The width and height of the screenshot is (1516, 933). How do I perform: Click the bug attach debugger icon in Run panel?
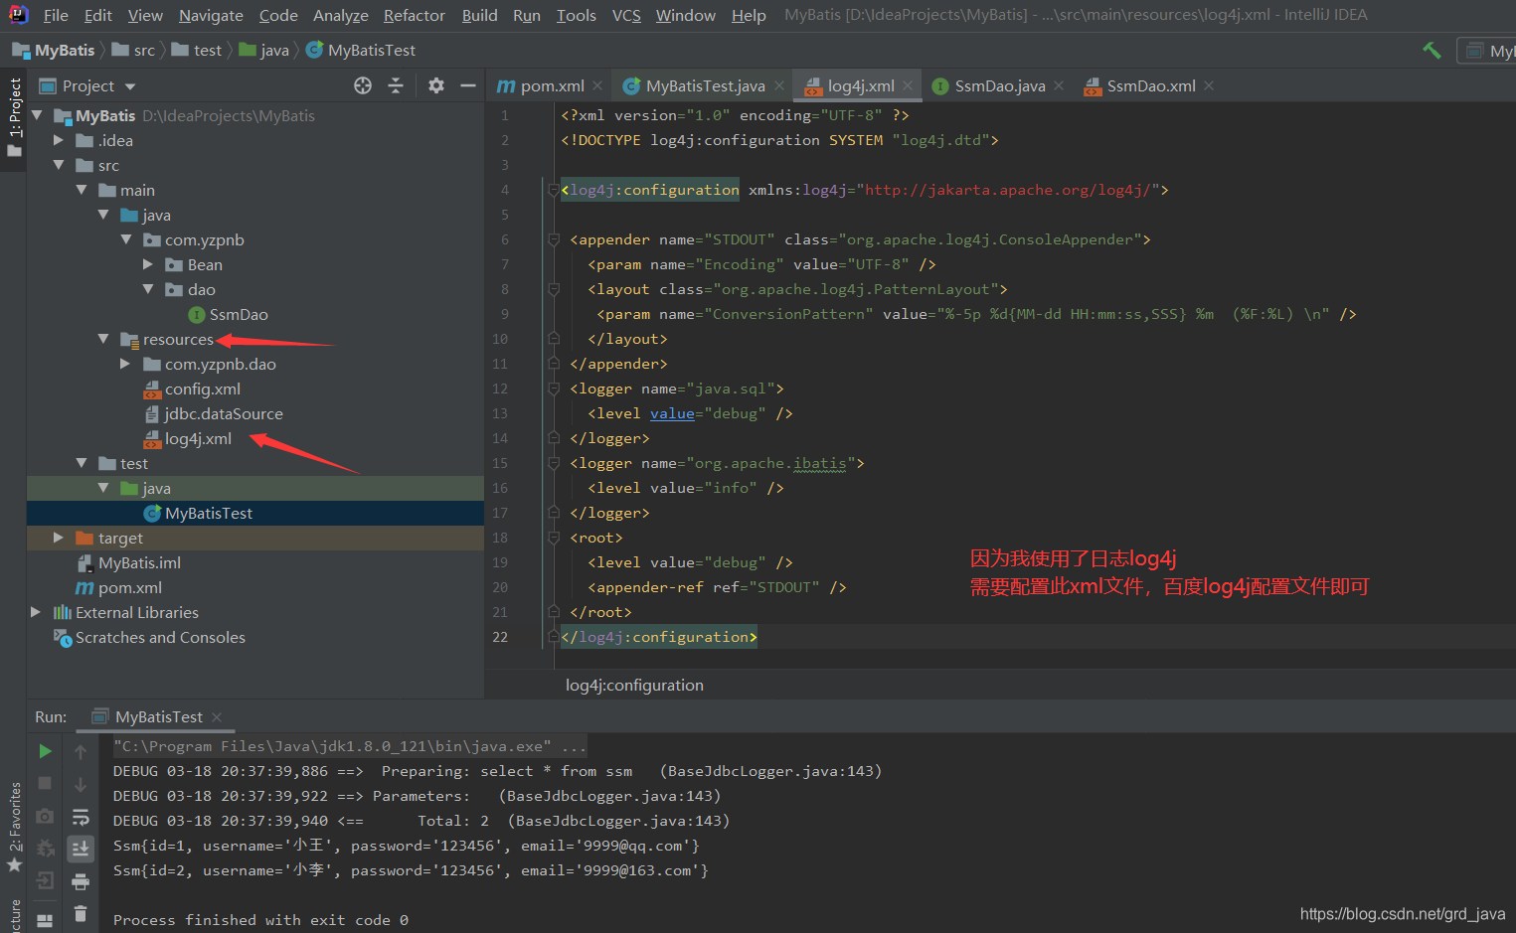tap(45, 849)
